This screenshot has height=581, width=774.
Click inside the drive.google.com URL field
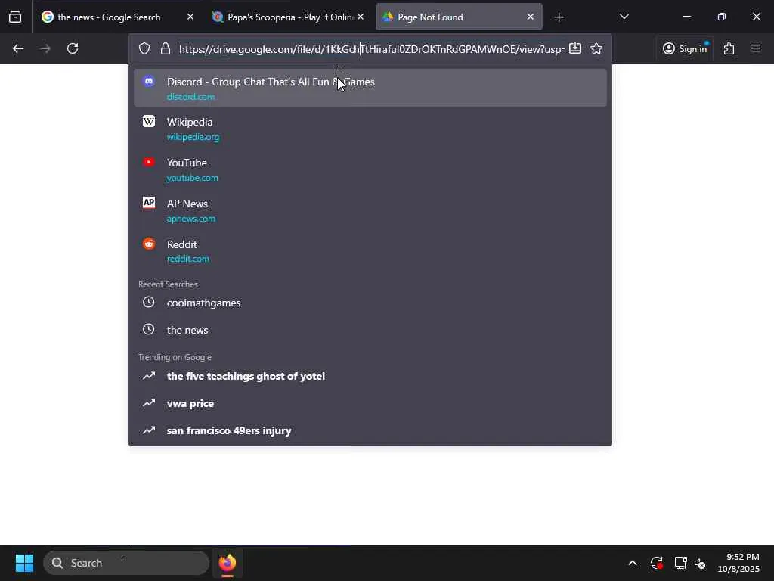coord(371,49)
